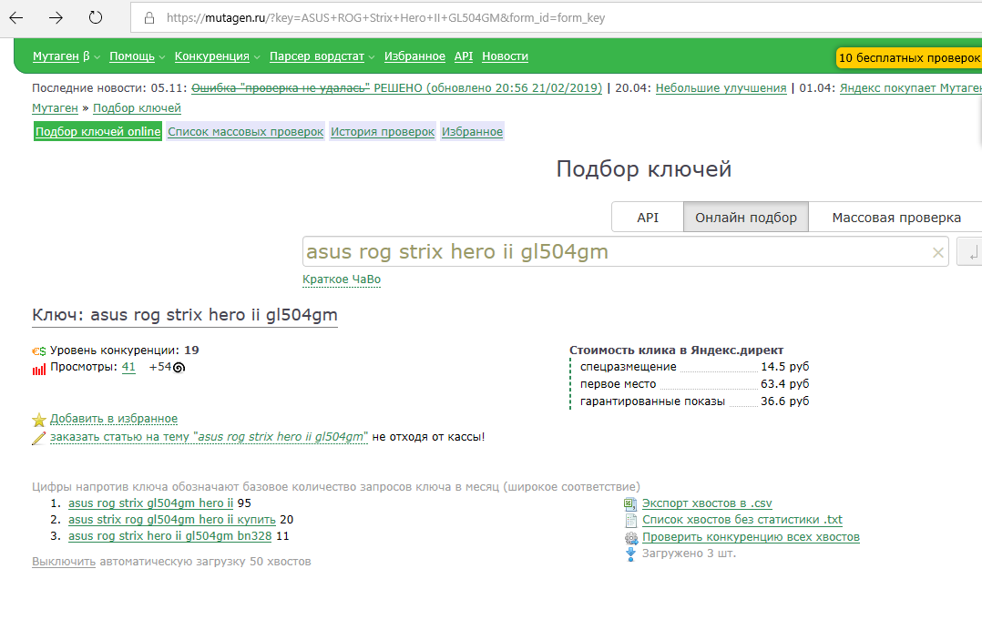Click the enter arrow button beside search

click(x=971, y=251)
